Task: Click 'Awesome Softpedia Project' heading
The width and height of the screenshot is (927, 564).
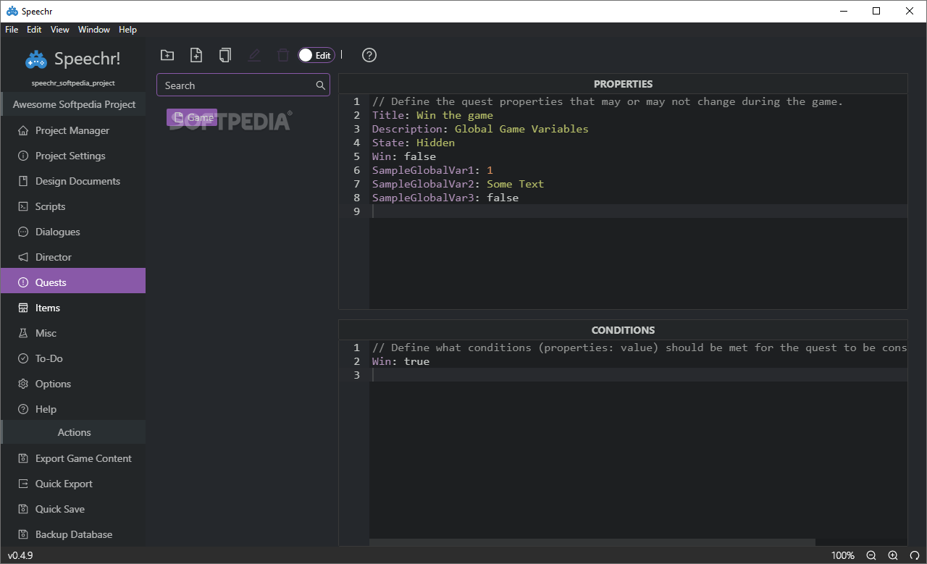Action: (74, 104)
